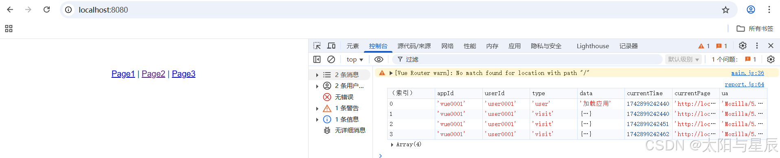
Task: Switch to the 源代码/来源 tab
Action: tap(414, 46)
